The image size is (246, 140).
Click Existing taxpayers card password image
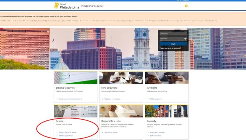76,78
